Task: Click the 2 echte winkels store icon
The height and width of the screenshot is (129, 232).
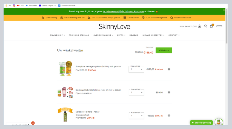Action: 125,18
